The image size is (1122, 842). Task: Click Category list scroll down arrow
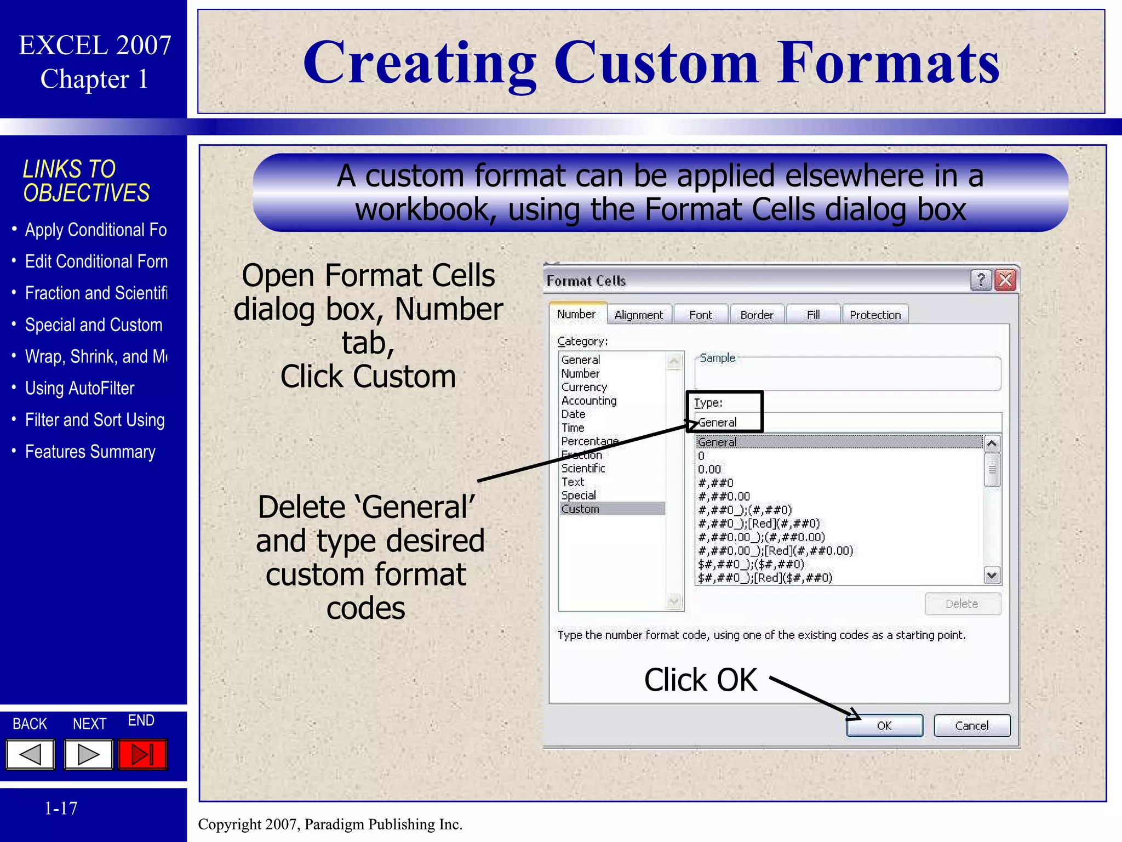click(x=674, y=601)
